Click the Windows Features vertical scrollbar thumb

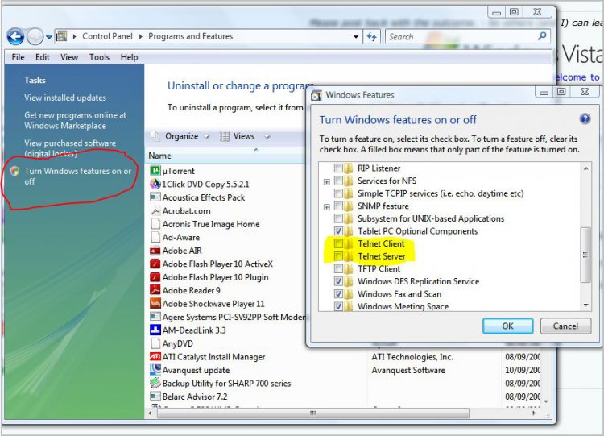(x=585, y=255)
